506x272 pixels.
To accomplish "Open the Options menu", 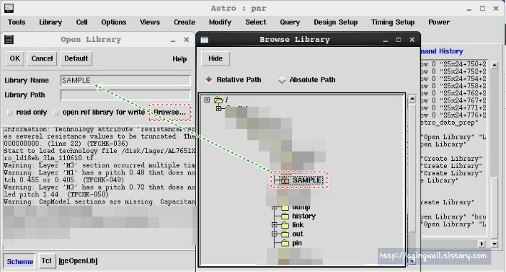I will tap(113, 22).
